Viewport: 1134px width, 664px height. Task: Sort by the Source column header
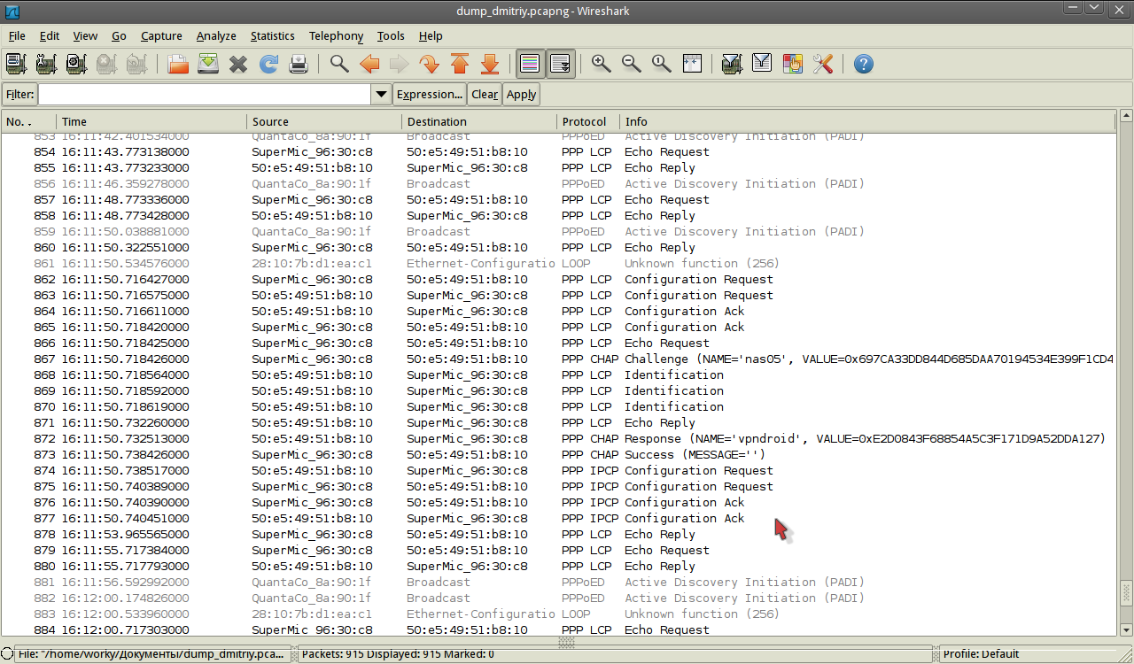[324, 121]
